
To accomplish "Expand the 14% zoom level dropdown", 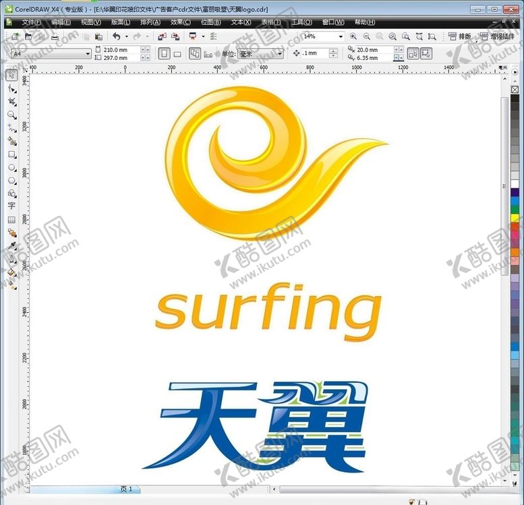I will point(340,36).
